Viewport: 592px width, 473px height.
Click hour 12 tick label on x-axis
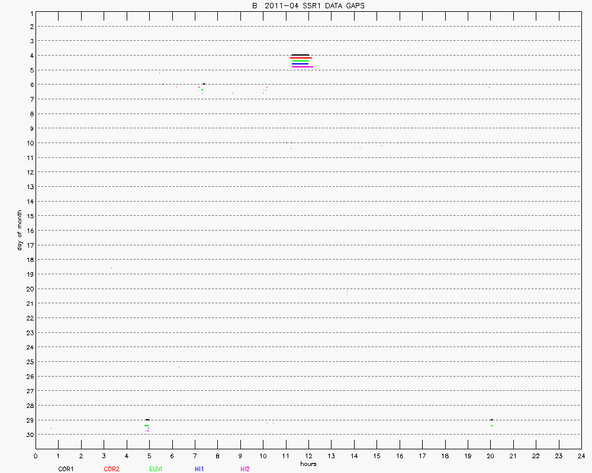click(x=308, y=456)
